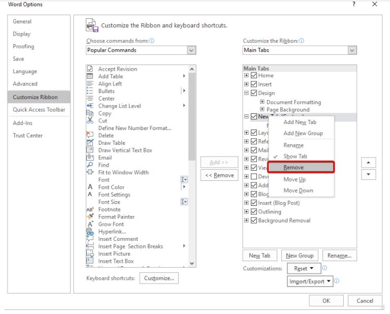
Task: Toggle the Insert (Blog Post) checkbox
Action: (x=254, y=203)
